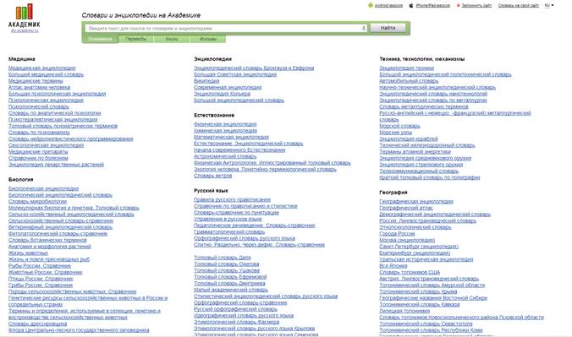572x337 pixels.
Task: Open Толковый словарь Ожегова
Action: (x=227, y=264)
